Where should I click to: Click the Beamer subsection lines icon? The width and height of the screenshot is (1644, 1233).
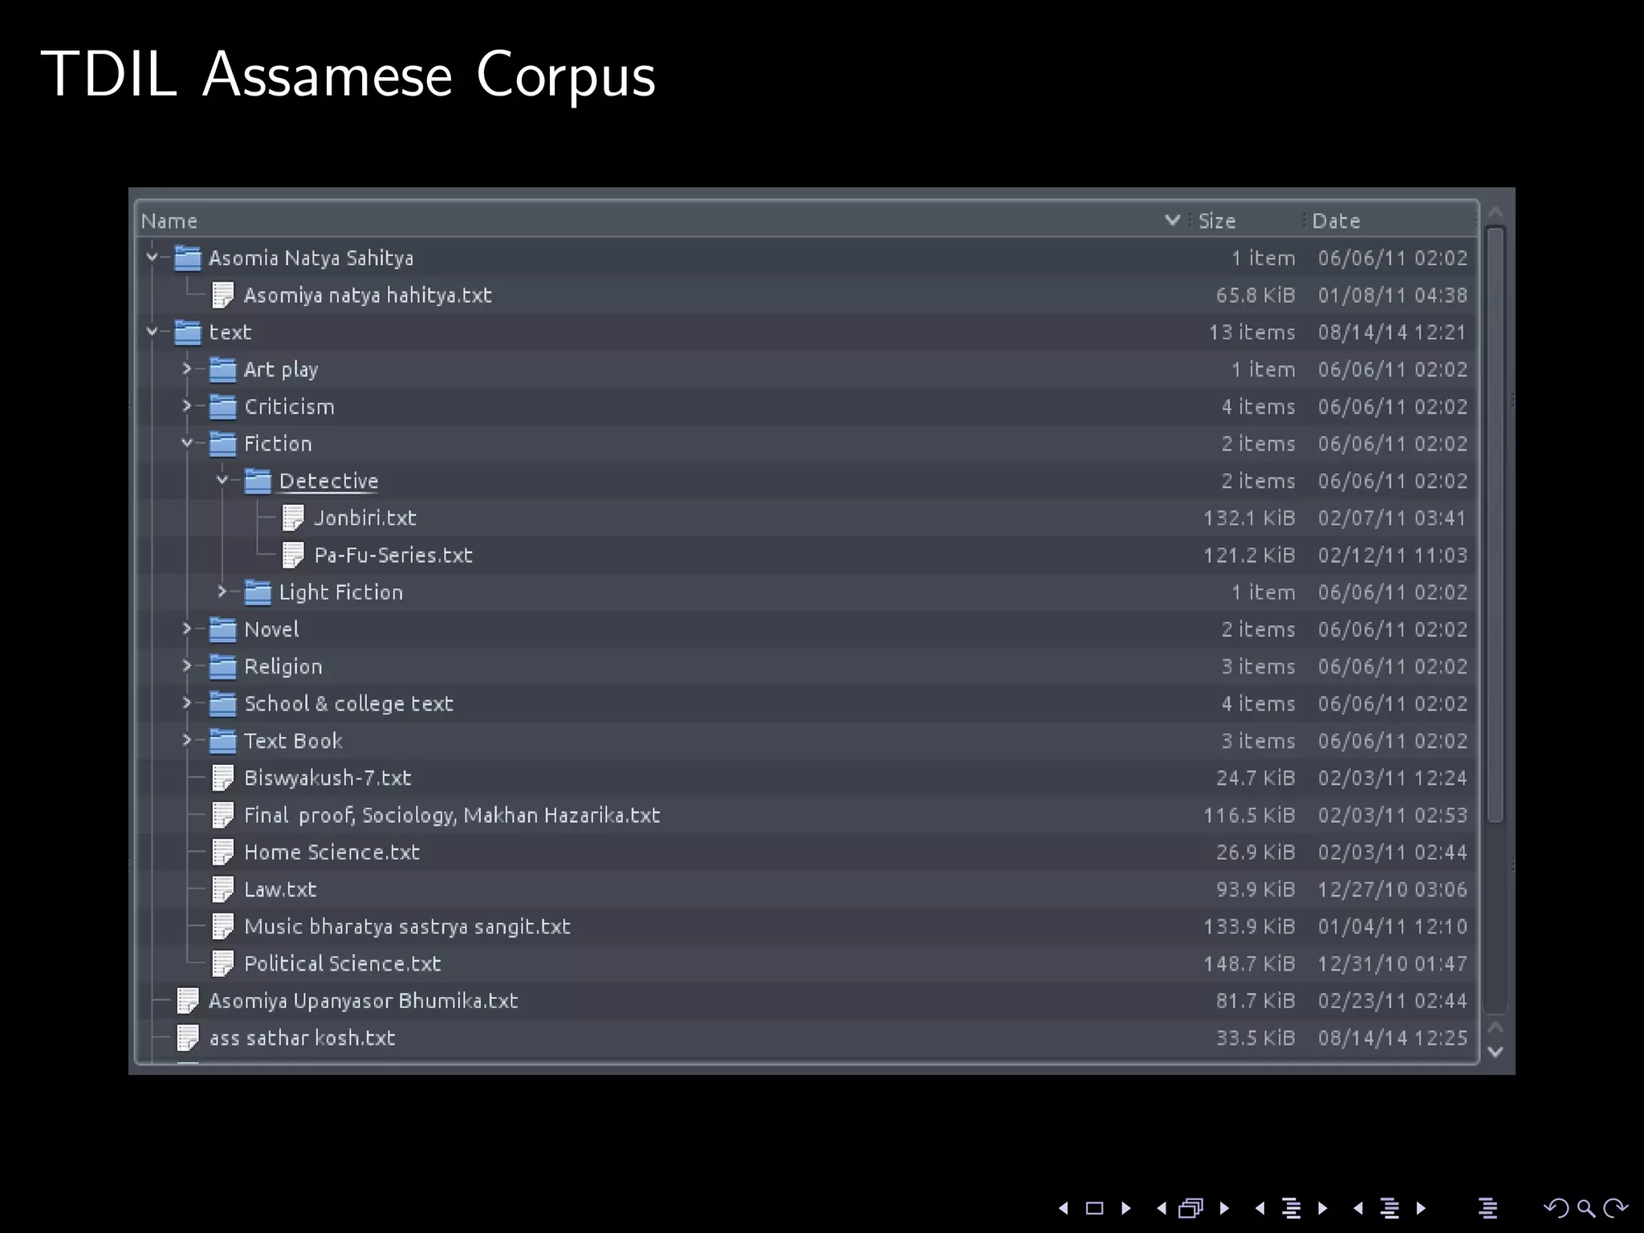1292,1208
